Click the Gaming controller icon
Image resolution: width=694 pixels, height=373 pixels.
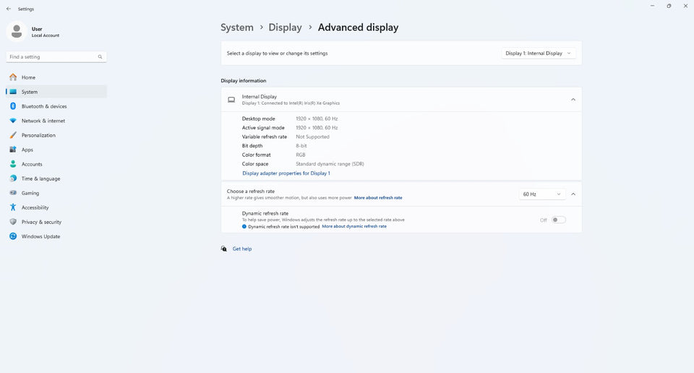pyautogui.click(x=13, y=193)
